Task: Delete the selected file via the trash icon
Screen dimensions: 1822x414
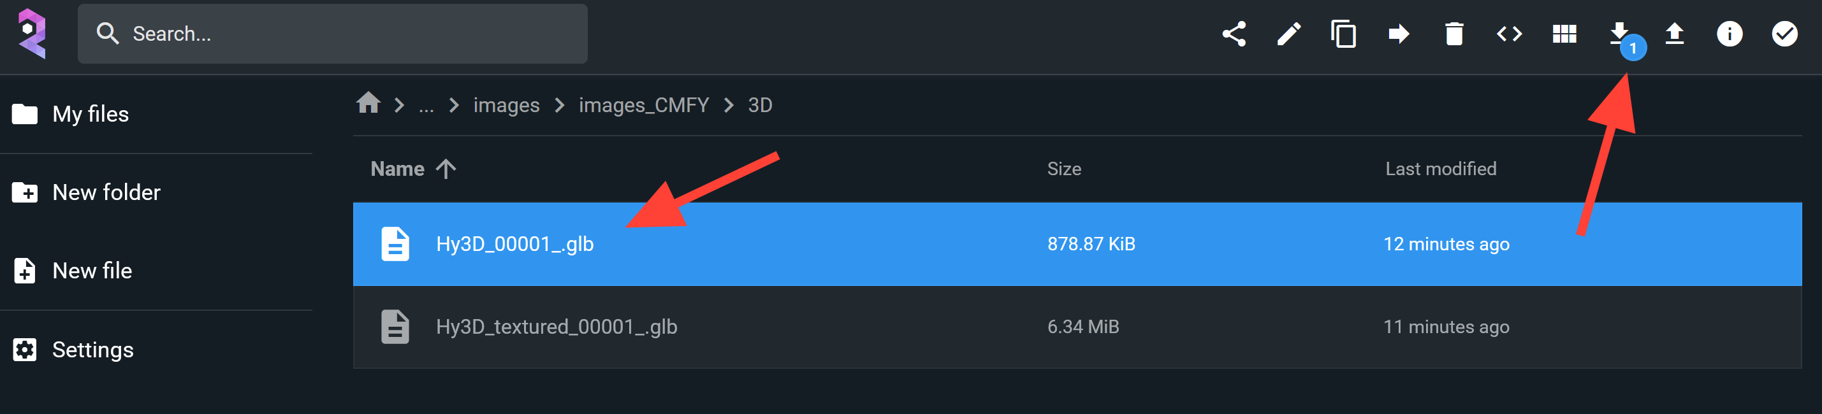Action: (1454, 33)
